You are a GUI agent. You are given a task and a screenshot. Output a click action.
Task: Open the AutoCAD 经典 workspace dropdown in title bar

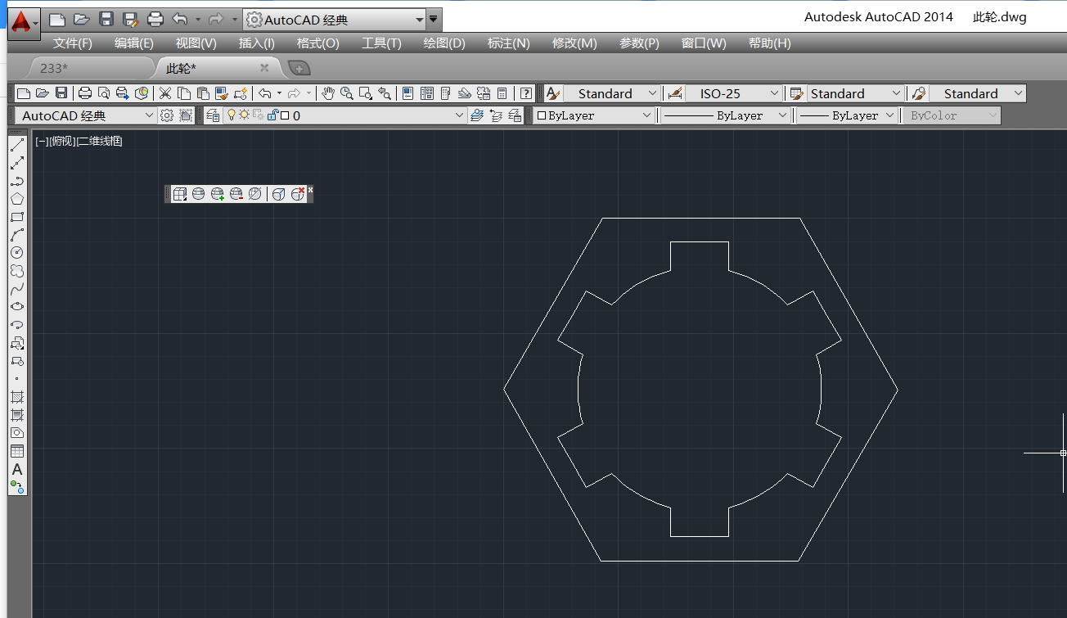[x=419, y=20]
